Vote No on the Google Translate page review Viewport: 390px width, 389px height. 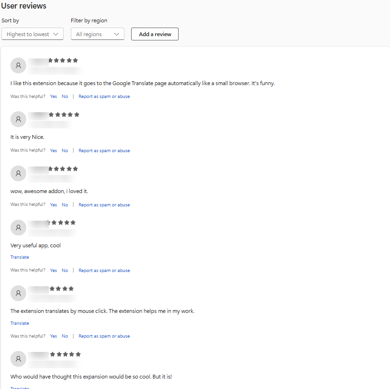pyautogui.click(x=65, y=97)
